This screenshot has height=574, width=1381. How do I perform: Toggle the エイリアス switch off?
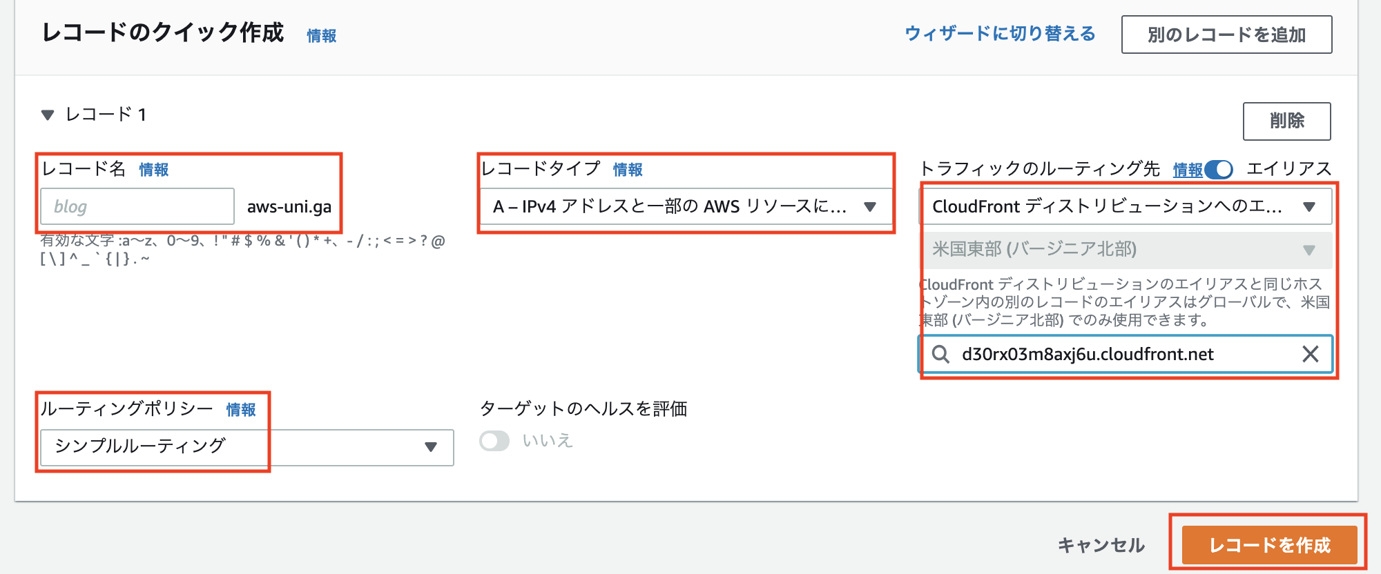pyautogui.click(x=1219, y=170)
